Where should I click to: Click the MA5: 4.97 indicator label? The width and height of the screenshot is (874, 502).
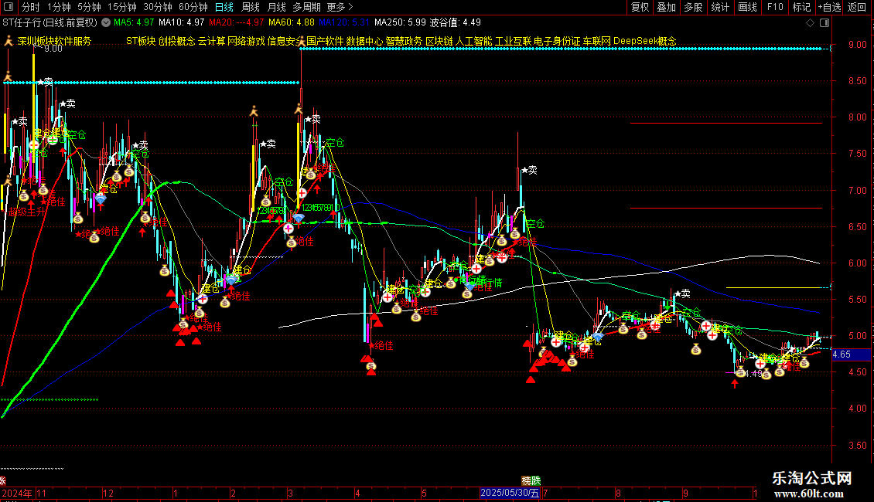(x=134, y=23)
